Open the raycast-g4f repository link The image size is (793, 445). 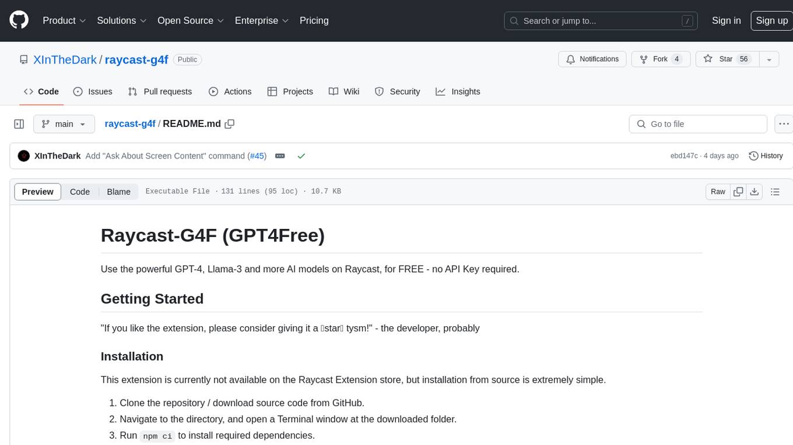coord(136,59)
